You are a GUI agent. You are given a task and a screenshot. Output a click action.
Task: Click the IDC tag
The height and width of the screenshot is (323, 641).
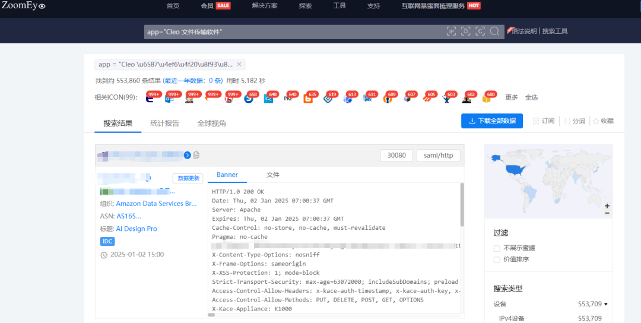coord(107,241)
